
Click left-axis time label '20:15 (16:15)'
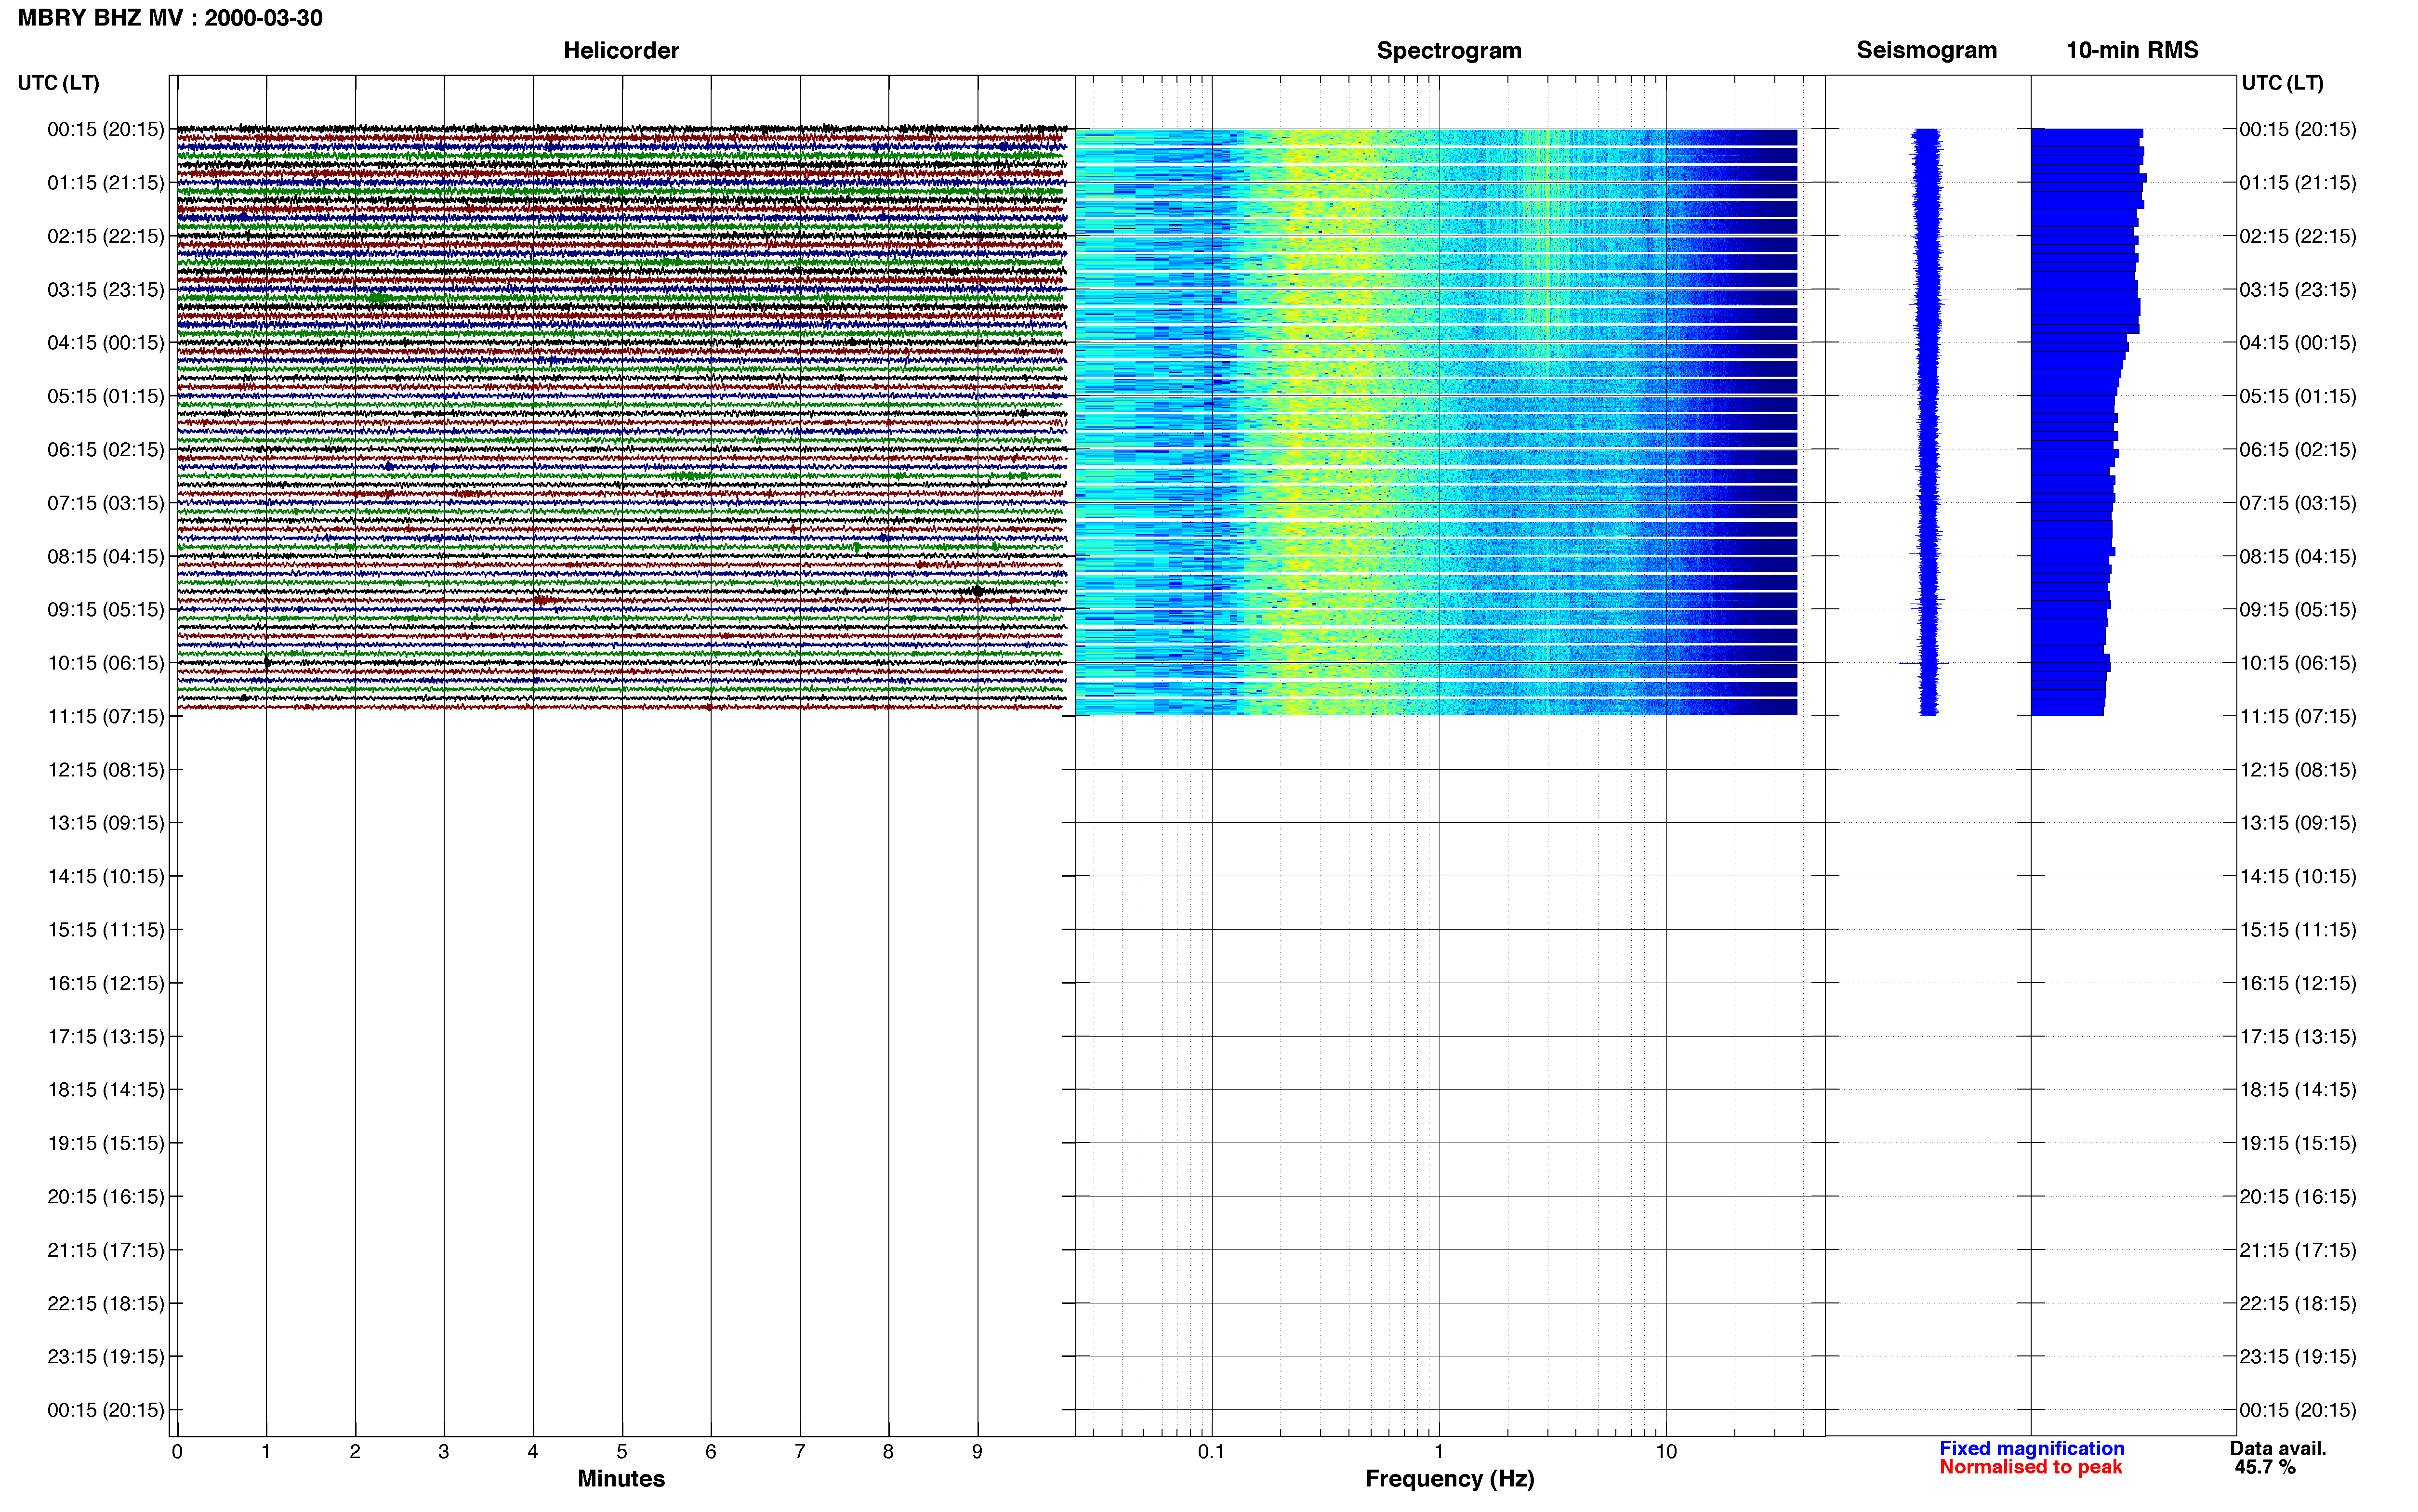pyautogui.click(x=106, y=1196)
